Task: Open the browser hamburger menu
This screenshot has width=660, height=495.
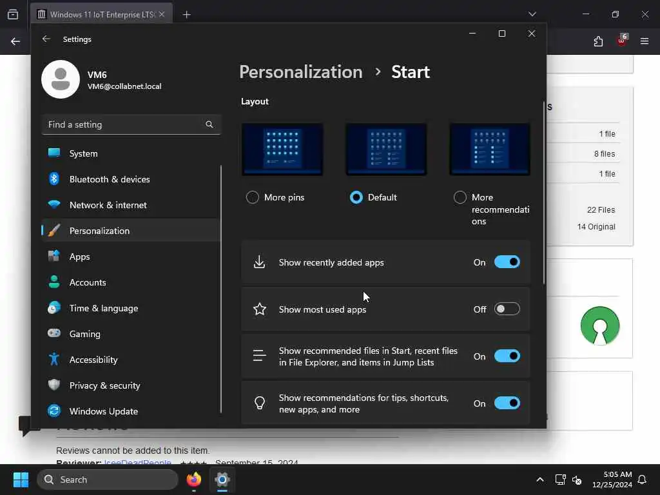Action: coord(645,41)
